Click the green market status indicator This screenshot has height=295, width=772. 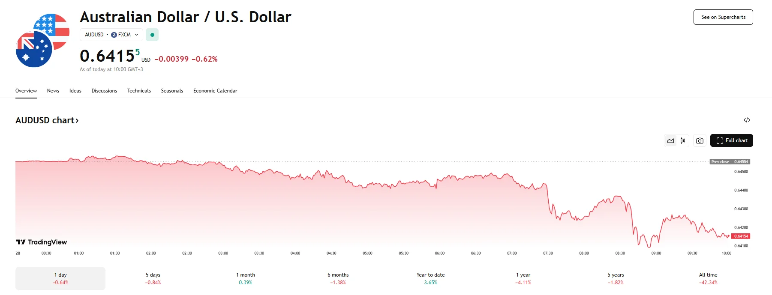click(152, 35)
